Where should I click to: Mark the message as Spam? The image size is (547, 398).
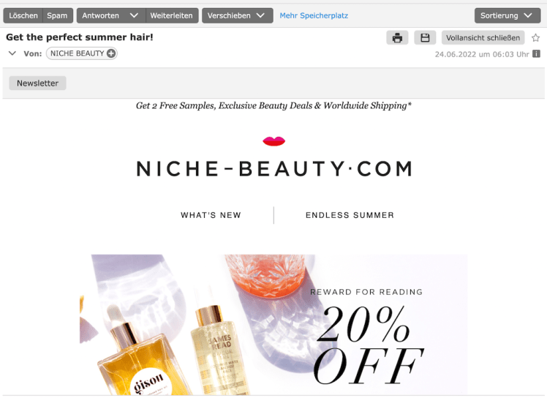coord(57,15)
